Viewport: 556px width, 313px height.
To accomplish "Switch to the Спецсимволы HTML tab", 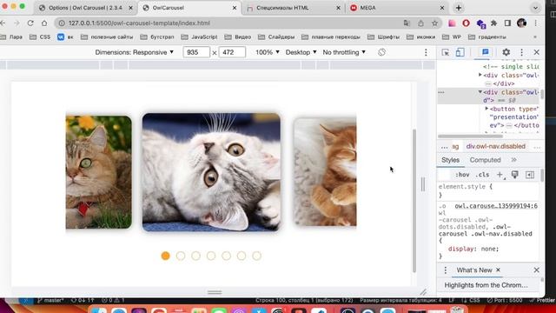I will click(x=282, y=8).
